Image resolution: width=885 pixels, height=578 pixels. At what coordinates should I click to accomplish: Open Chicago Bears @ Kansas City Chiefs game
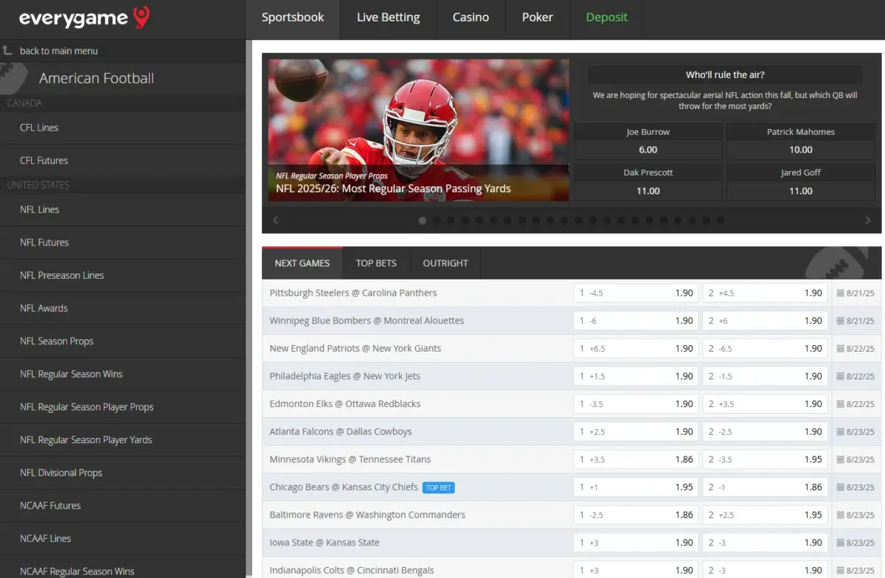tap(344, 487)
